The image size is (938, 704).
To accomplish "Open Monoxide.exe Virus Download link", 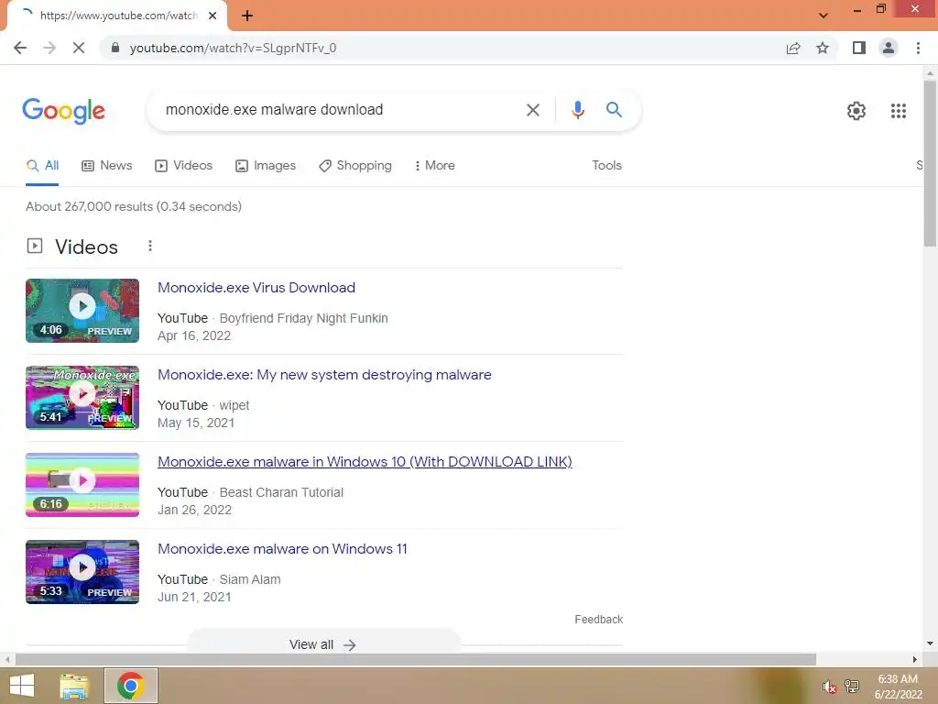I will tap(256, 287).
